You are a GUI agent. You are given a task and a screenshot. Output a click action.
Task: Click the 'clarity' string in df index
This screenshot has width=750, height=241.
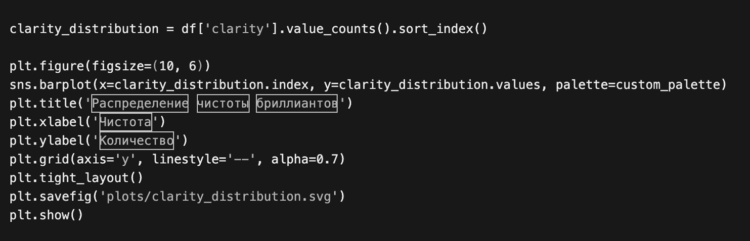238,29
